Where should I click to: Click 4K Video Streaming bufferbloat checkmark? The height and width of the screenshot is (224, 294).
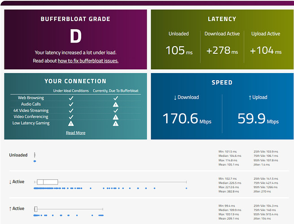click(116, 111)
